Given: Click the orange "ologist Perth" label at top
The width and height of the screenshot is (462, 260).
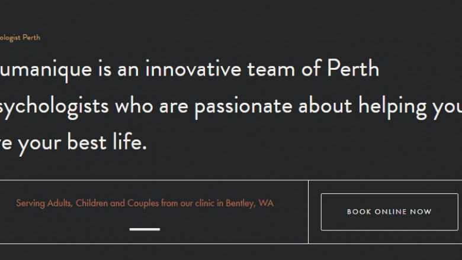Looking at the screenshot, I should [20, 38].
